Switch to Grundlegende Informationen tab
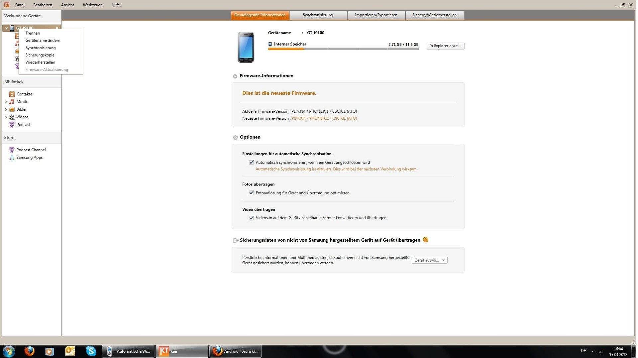This screenshot has width=638, height=358. tap(260, 15)
